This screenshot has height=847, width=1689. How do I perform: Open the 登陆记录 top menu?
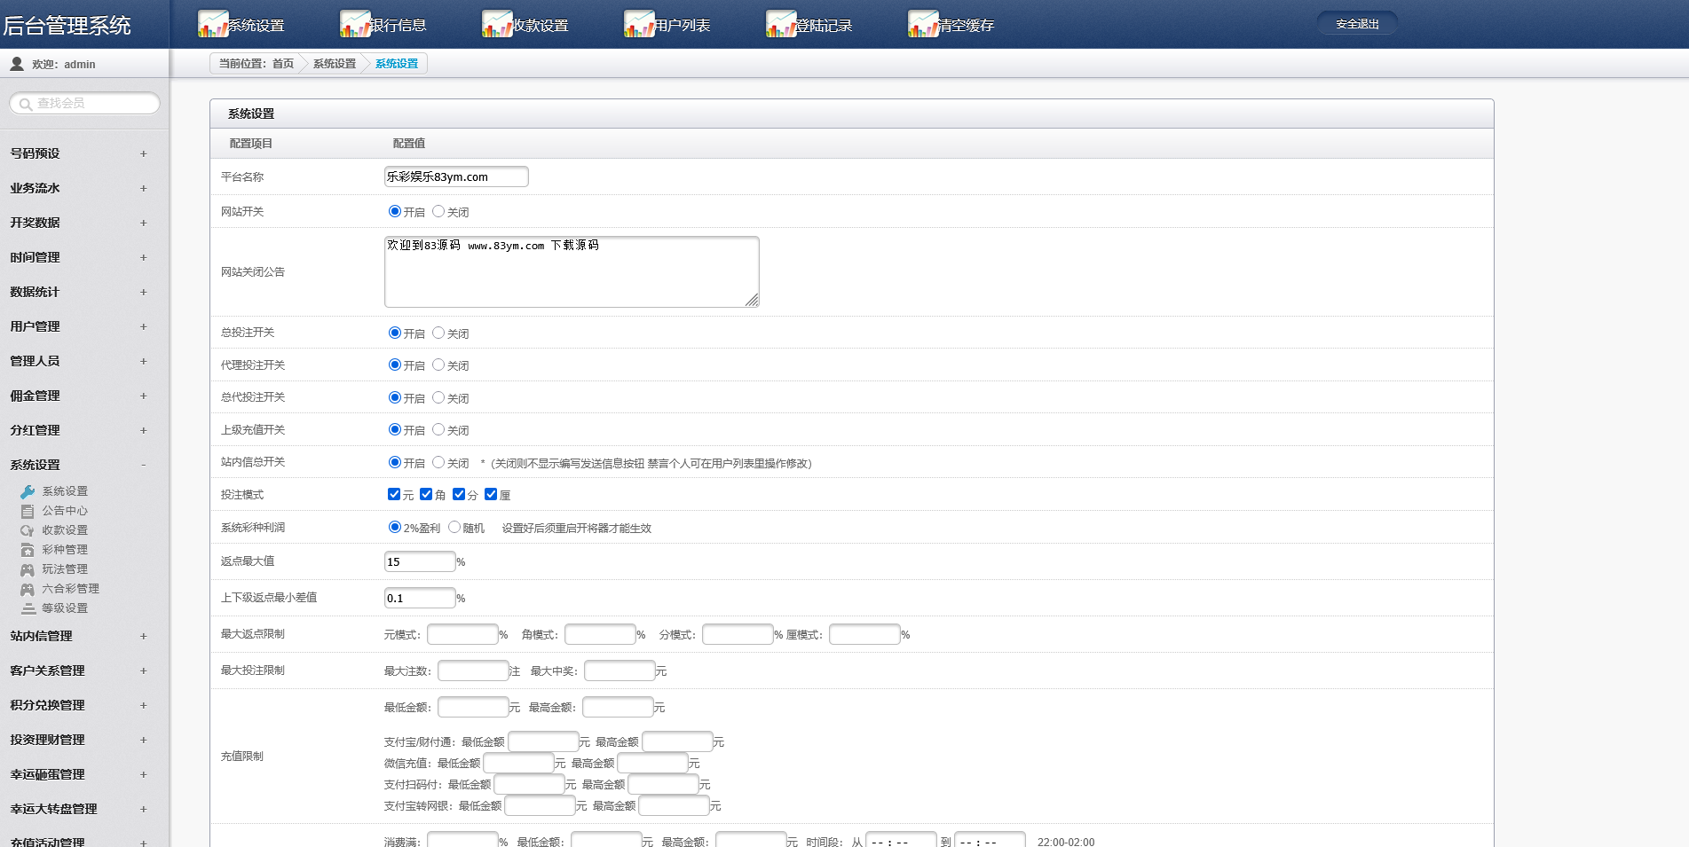pos(824,26)
